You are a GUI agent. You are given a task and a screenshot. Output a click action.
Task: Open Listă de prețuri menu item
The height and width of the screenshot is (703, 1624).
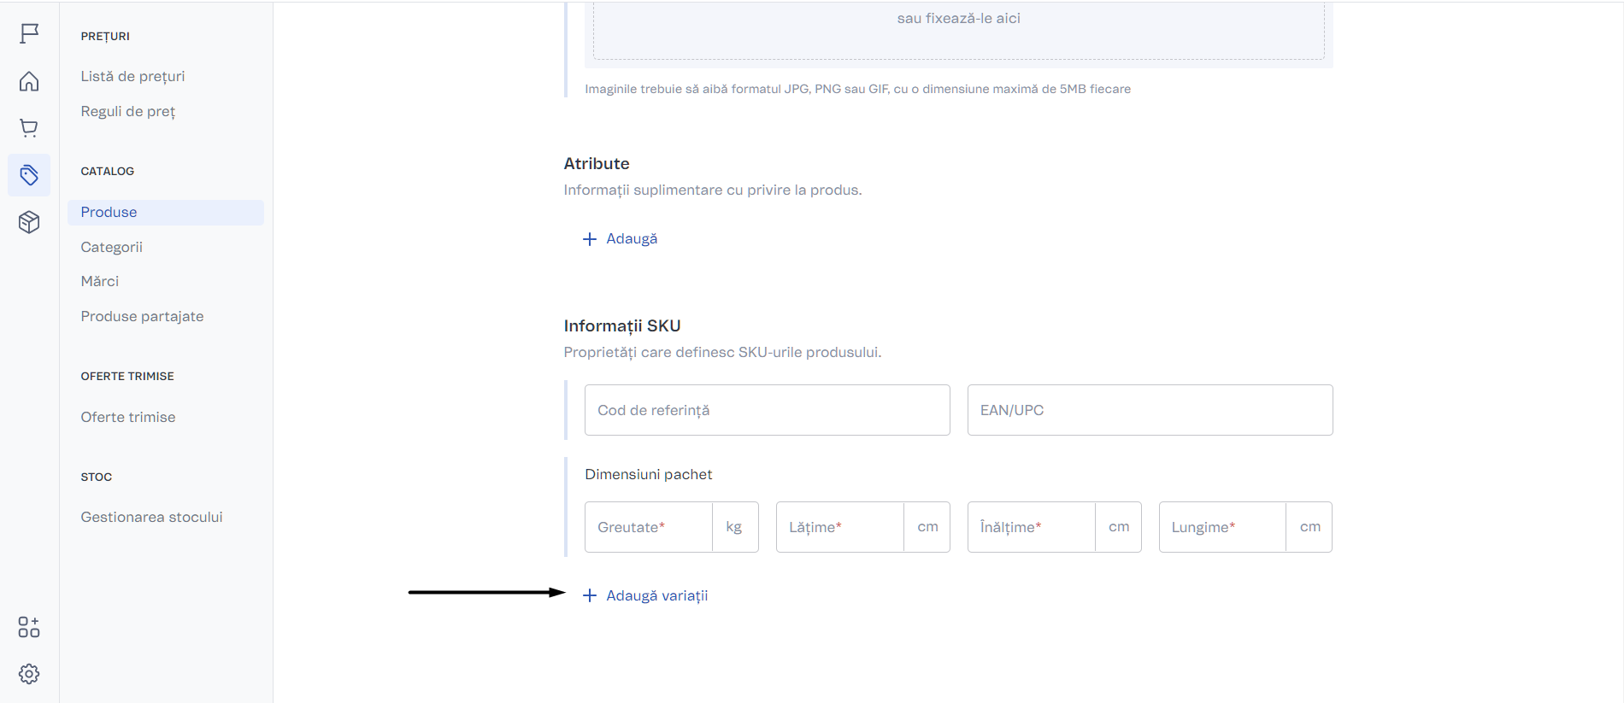click(x=132, y=76)
